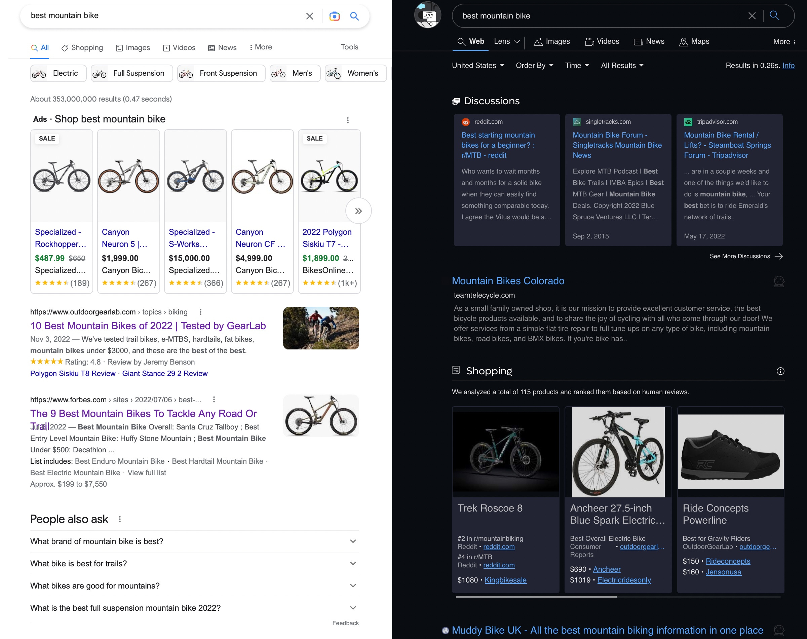Image resolution: width=807 pixels, height=639 pixels.
Task: Click the reddit.com favicon in Discussions
Action: pos(466,122)
